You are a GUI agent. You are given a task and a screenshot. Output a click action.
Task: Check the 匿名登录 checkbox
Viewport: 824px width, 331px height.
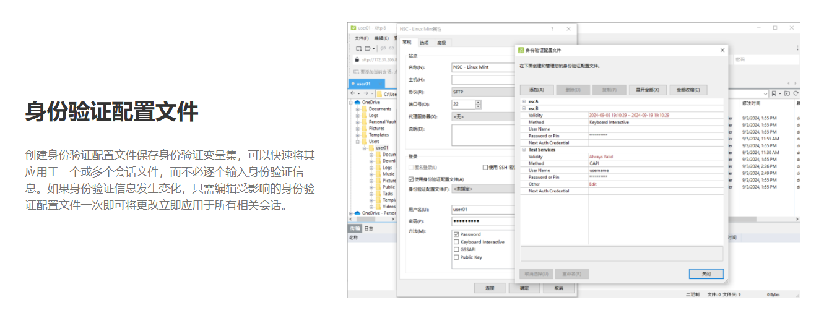[x=410, y=167]
